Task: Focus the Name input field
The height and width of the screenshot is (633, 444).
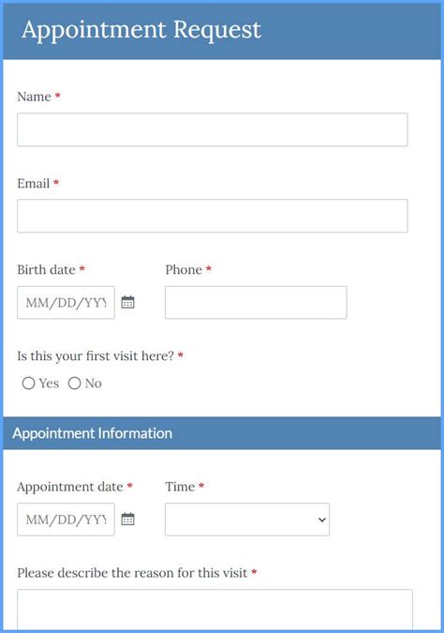Action: click(212, 129)
